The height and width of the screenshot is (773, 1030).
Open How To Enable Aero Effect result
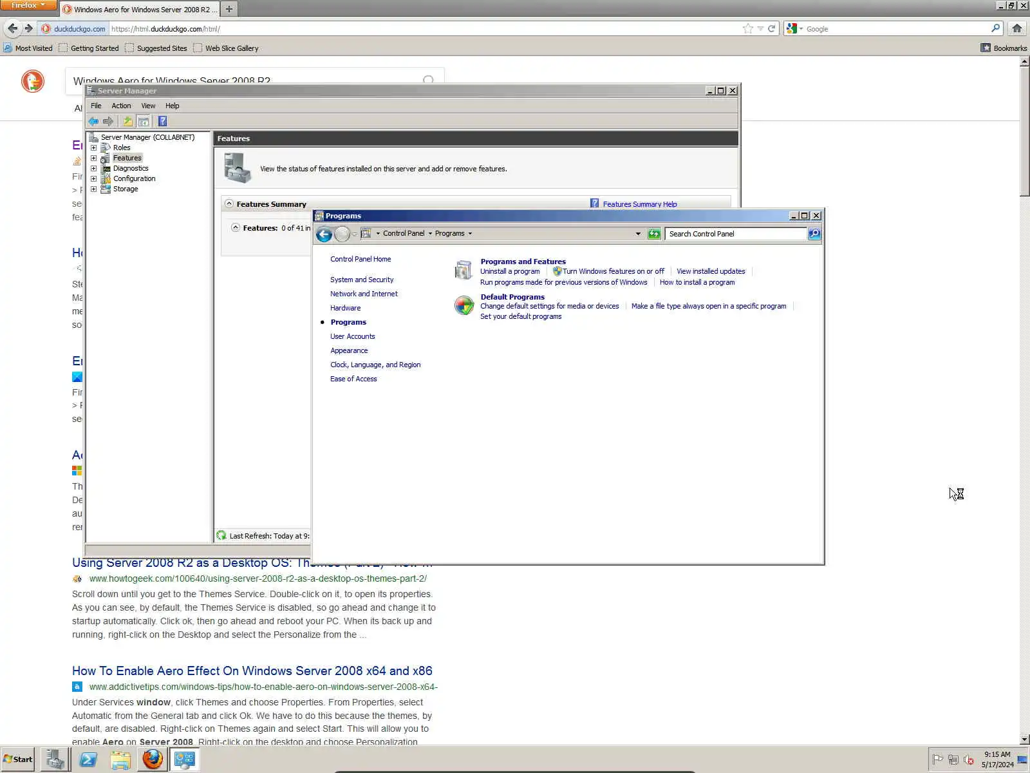252,671
